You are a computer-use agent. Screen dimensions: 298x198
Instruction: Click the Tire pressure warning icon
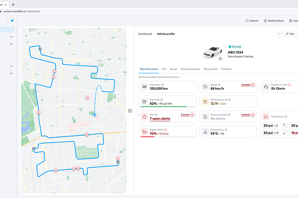click(x=266, y=116)
